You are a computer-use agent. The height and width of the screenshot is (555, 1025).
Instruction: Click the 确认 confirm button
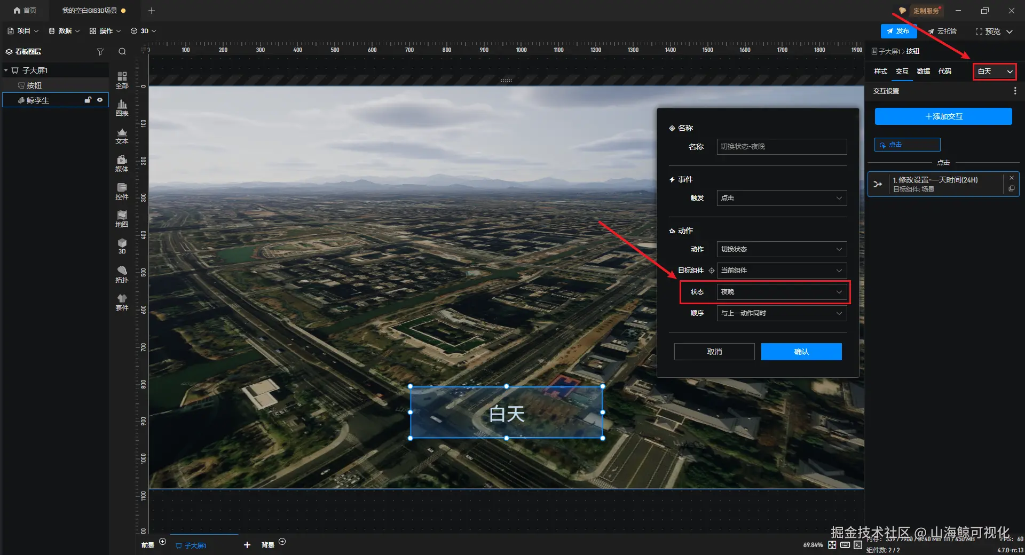pyautogui.click(x=801, y=352)
